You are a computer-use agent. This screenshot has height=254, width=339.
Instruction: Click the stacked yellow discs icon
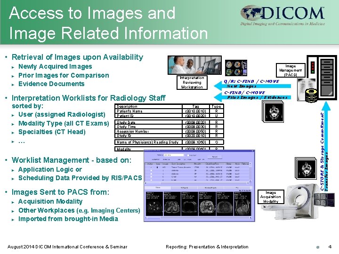pos(311,95)
